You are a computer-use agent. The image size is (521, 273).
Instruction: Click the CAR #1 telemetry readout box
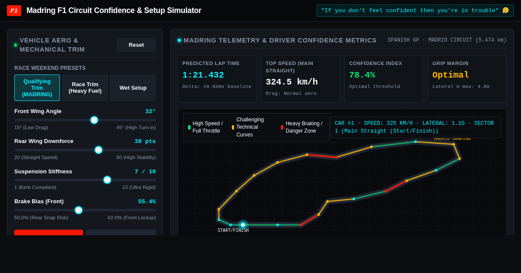415,127
